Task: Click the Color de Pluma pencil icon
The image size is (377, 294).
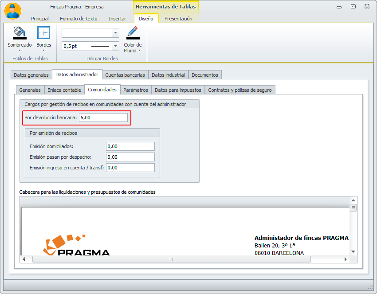Action: (133, 33)
